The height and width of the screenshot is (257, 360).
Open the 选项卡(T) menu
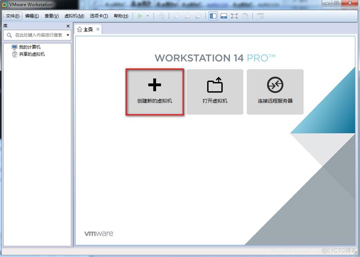point(99,16)
